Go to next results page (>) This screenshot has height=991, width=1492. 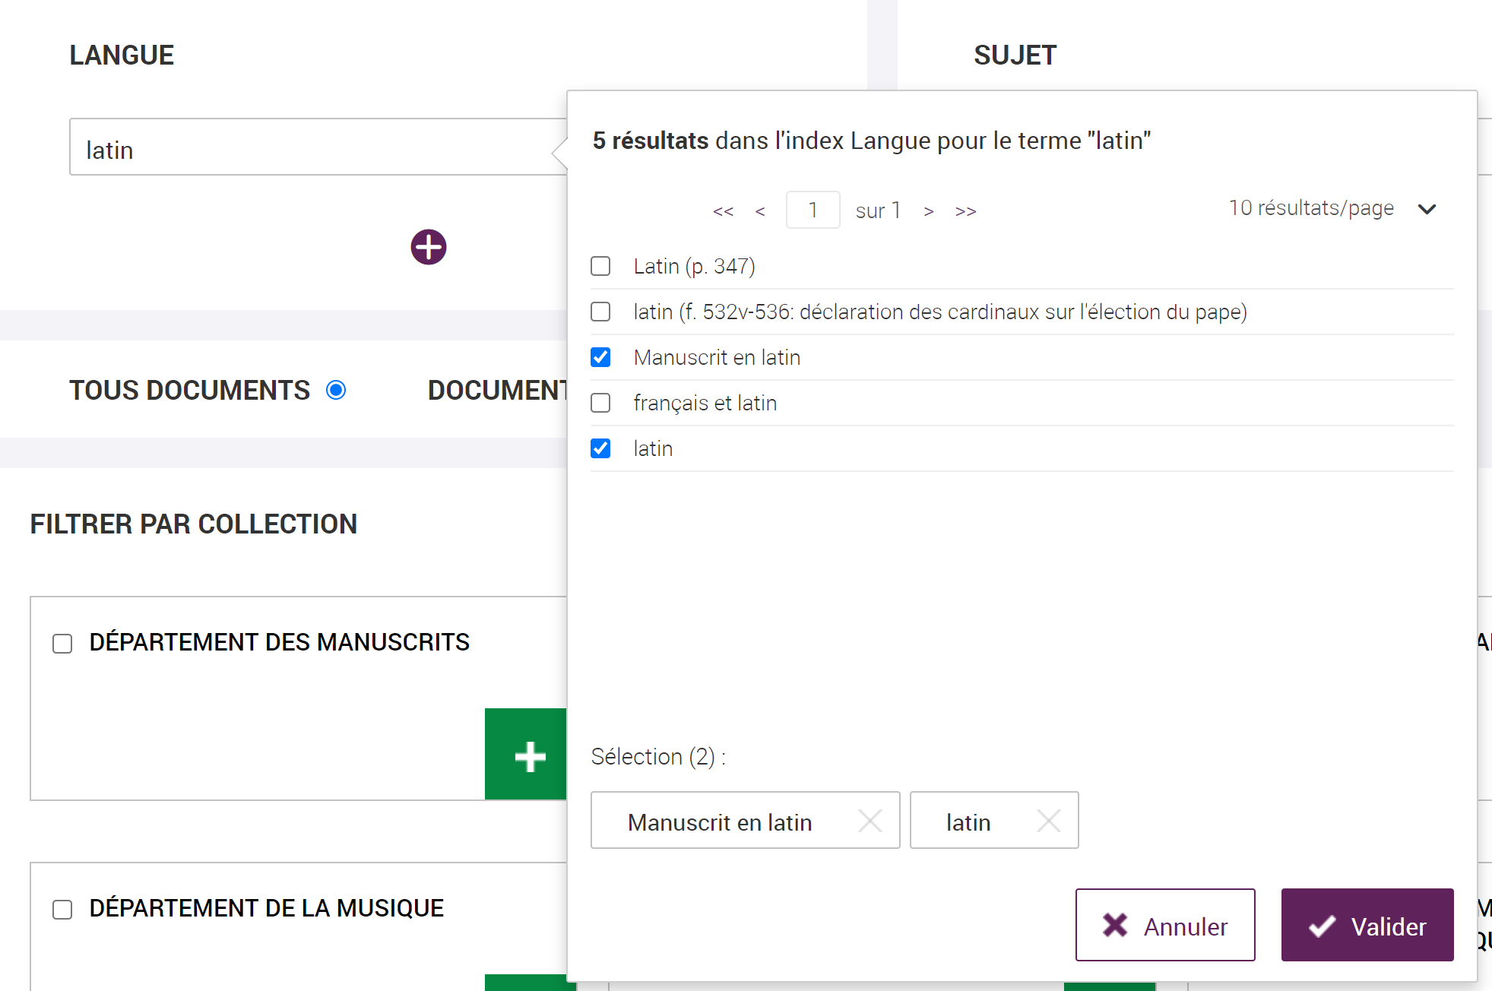[x=928, y=211]
